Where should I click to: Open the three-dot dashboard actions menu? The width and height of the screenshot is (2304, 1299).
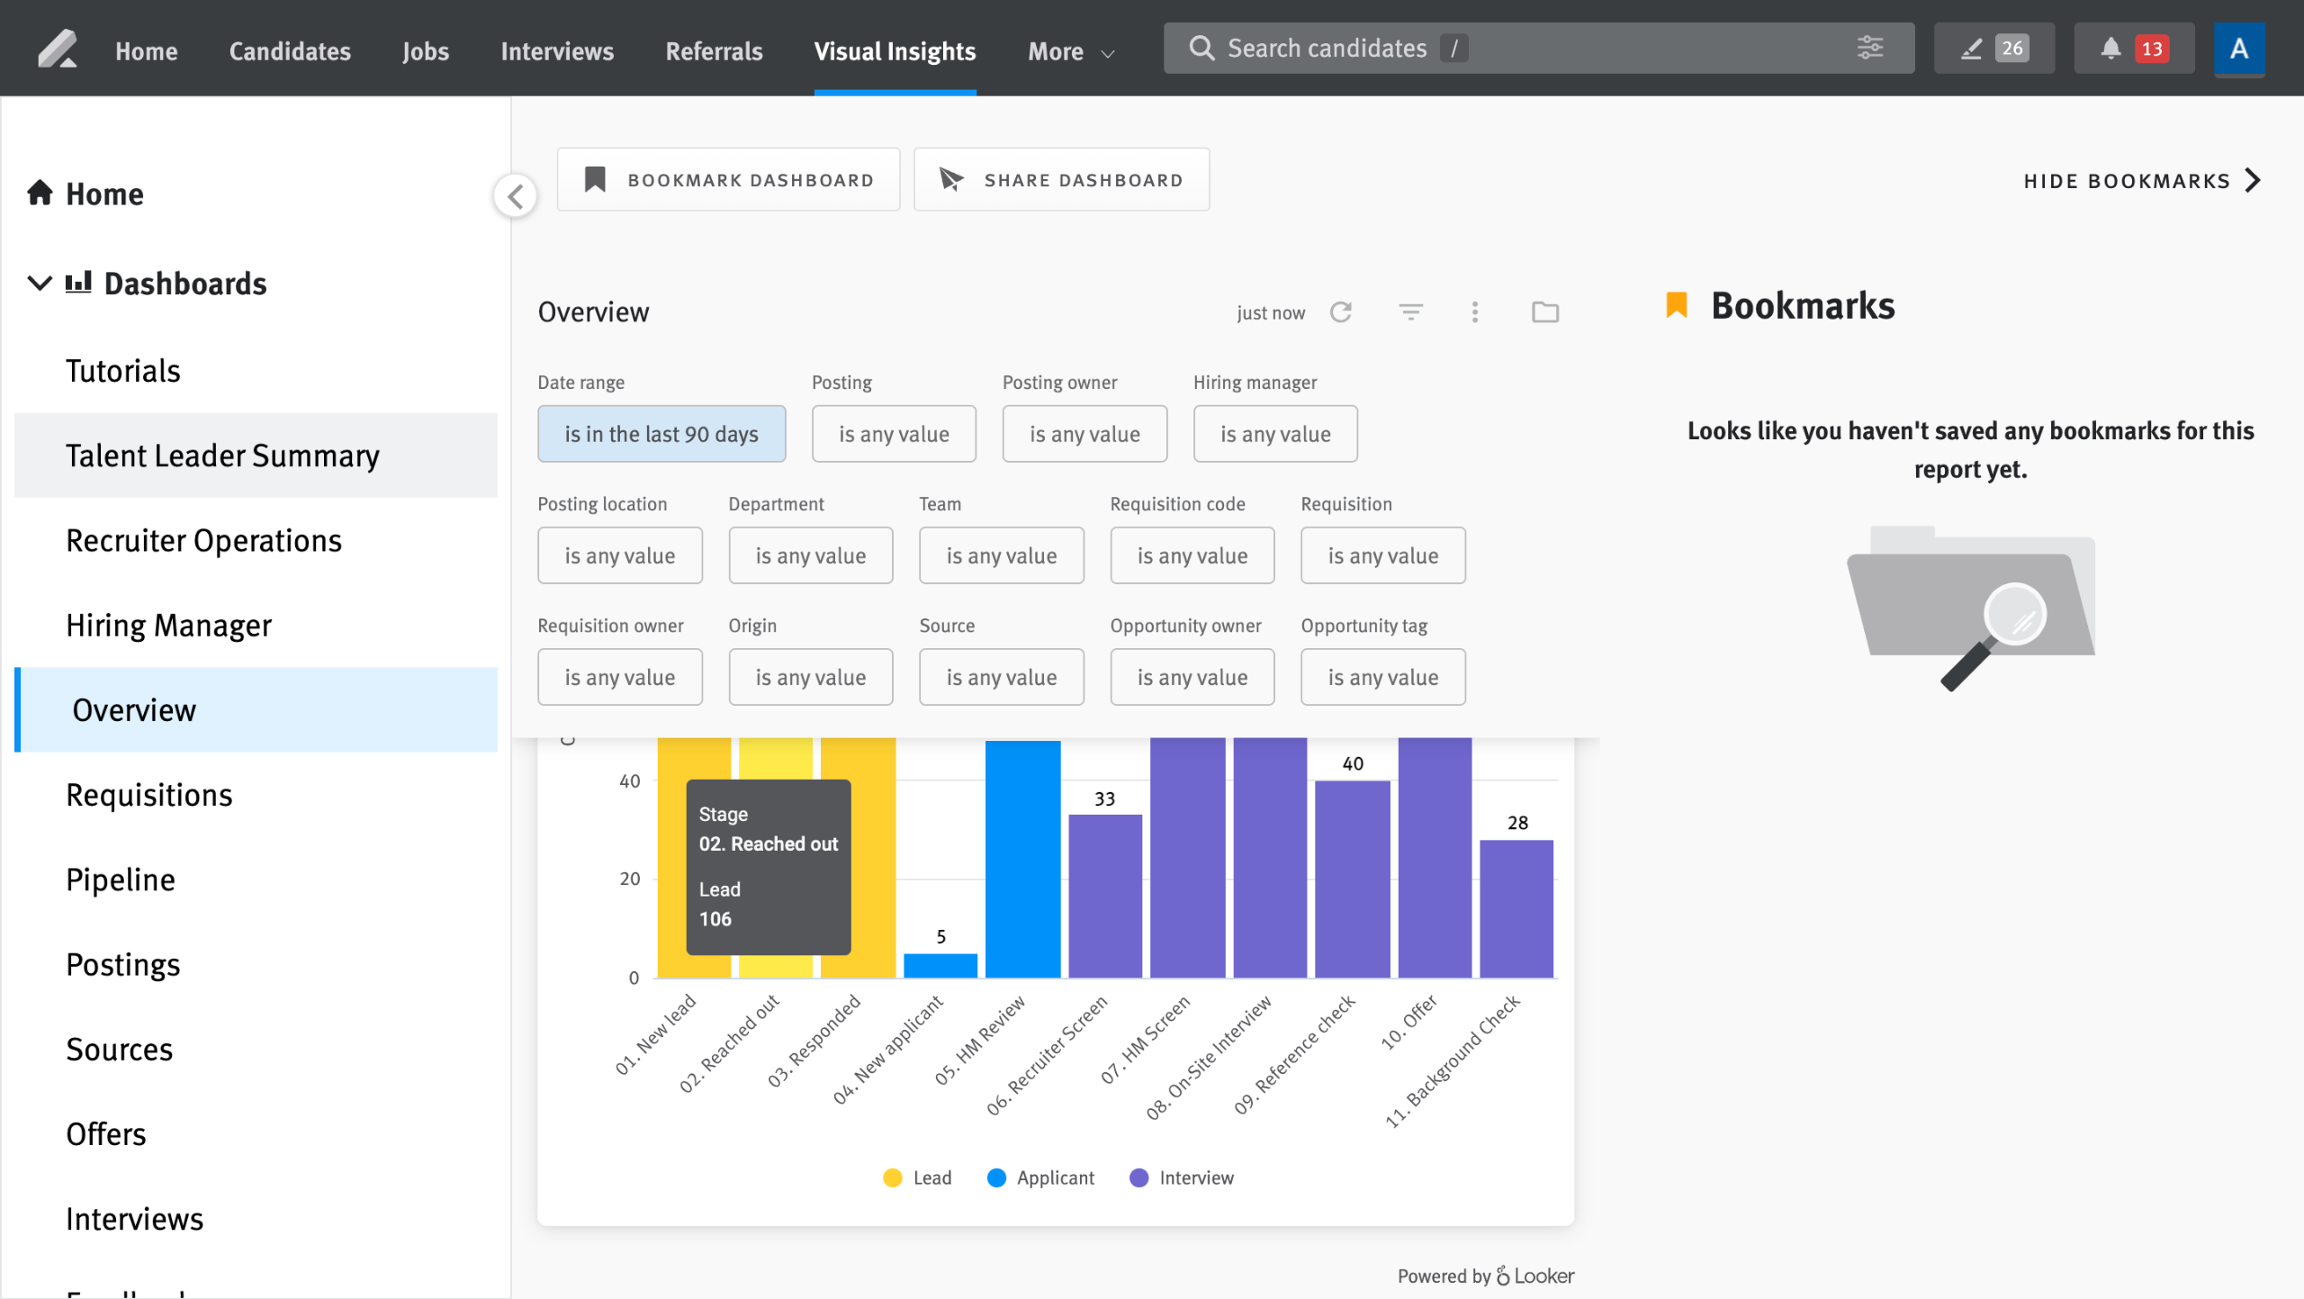coord(1474,312)
